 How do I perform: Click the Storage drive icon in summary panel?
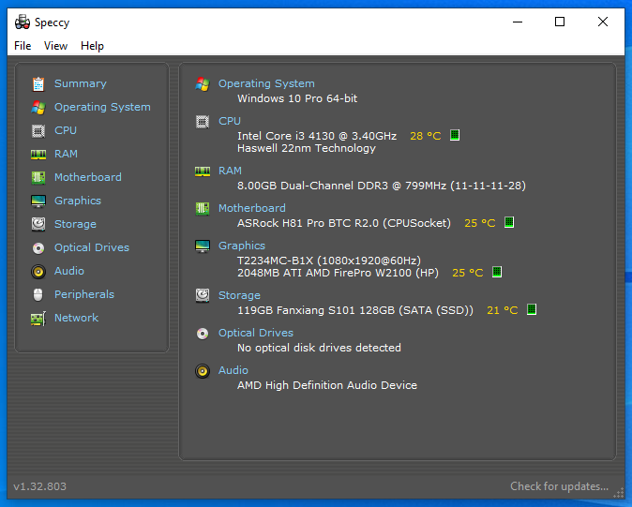[203, 295]
